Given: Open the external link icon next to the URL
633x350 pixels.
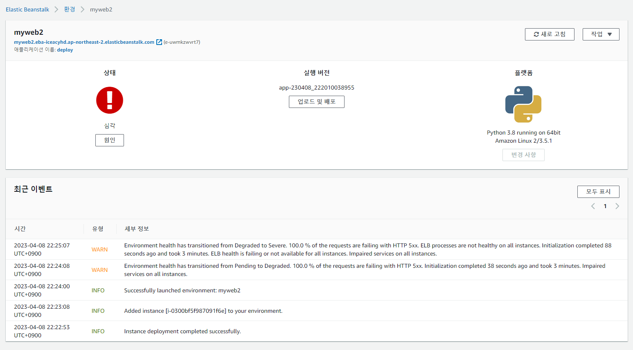Looking at the screenshot, I should [159, 42].
